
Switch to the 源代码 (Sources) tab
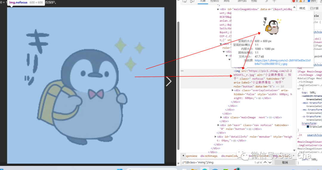click(x=242, y=1)
